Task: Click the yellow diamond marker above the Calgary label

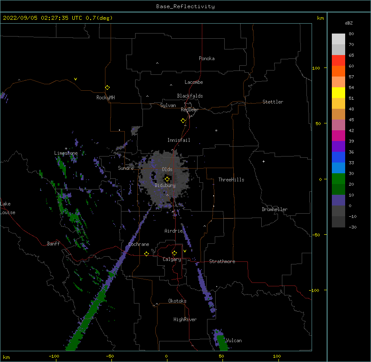Action: (x=174, y=253)
